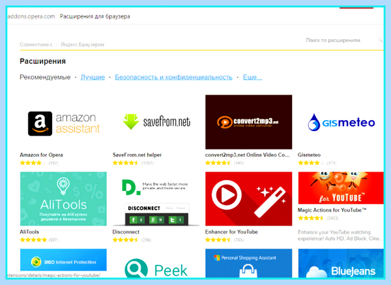Open 'Amazon for Opera' title link
The width and height of the screenshot is (391, 285).
[42, 155]
